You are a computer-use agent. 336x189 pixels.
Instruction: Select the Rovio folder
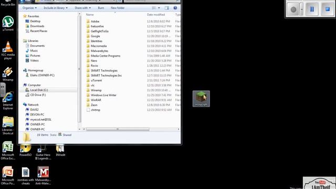pos(94,66)
